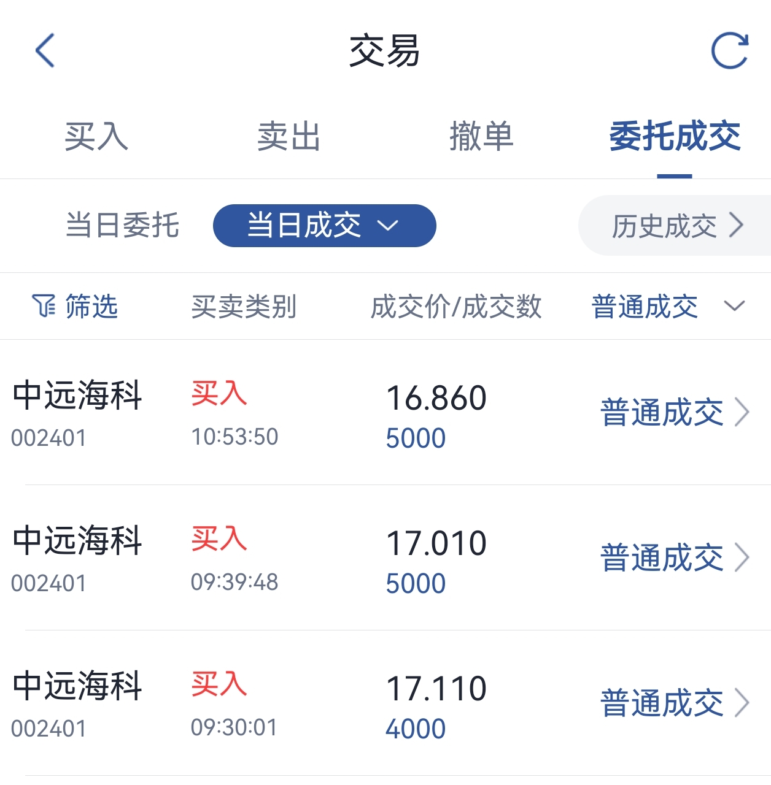Click the 成交价/成交数 column header
This screenshot has height=785, width=771.
[x=456, y=306]
